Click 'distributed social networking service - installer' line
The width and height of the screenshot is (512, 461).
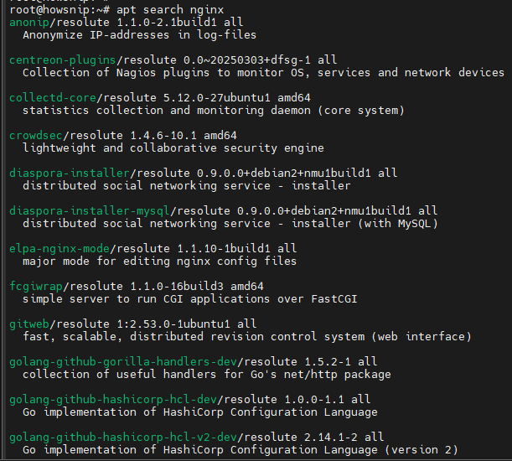point(187,185)
